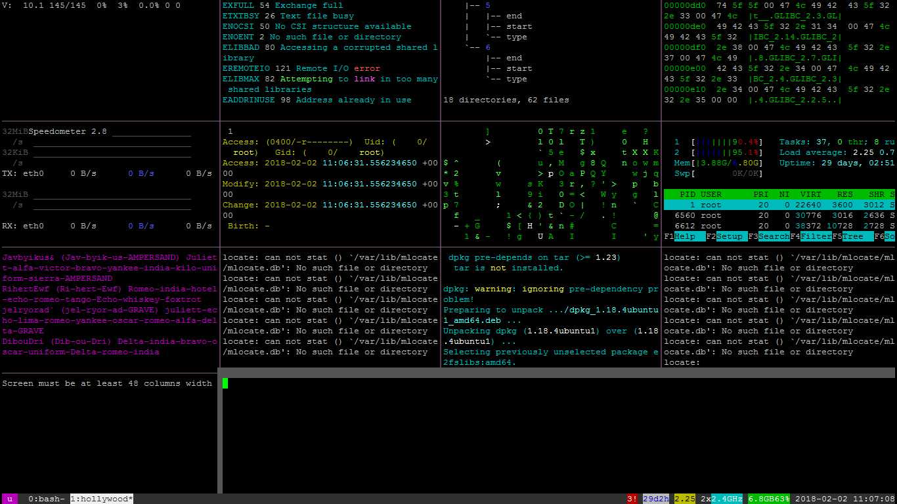Click the Mem usage meter in htop
This screenshot has height=504, width=897.
719,163
